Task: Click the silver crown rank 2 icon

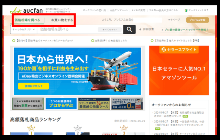Action: [x=78, y=129]
